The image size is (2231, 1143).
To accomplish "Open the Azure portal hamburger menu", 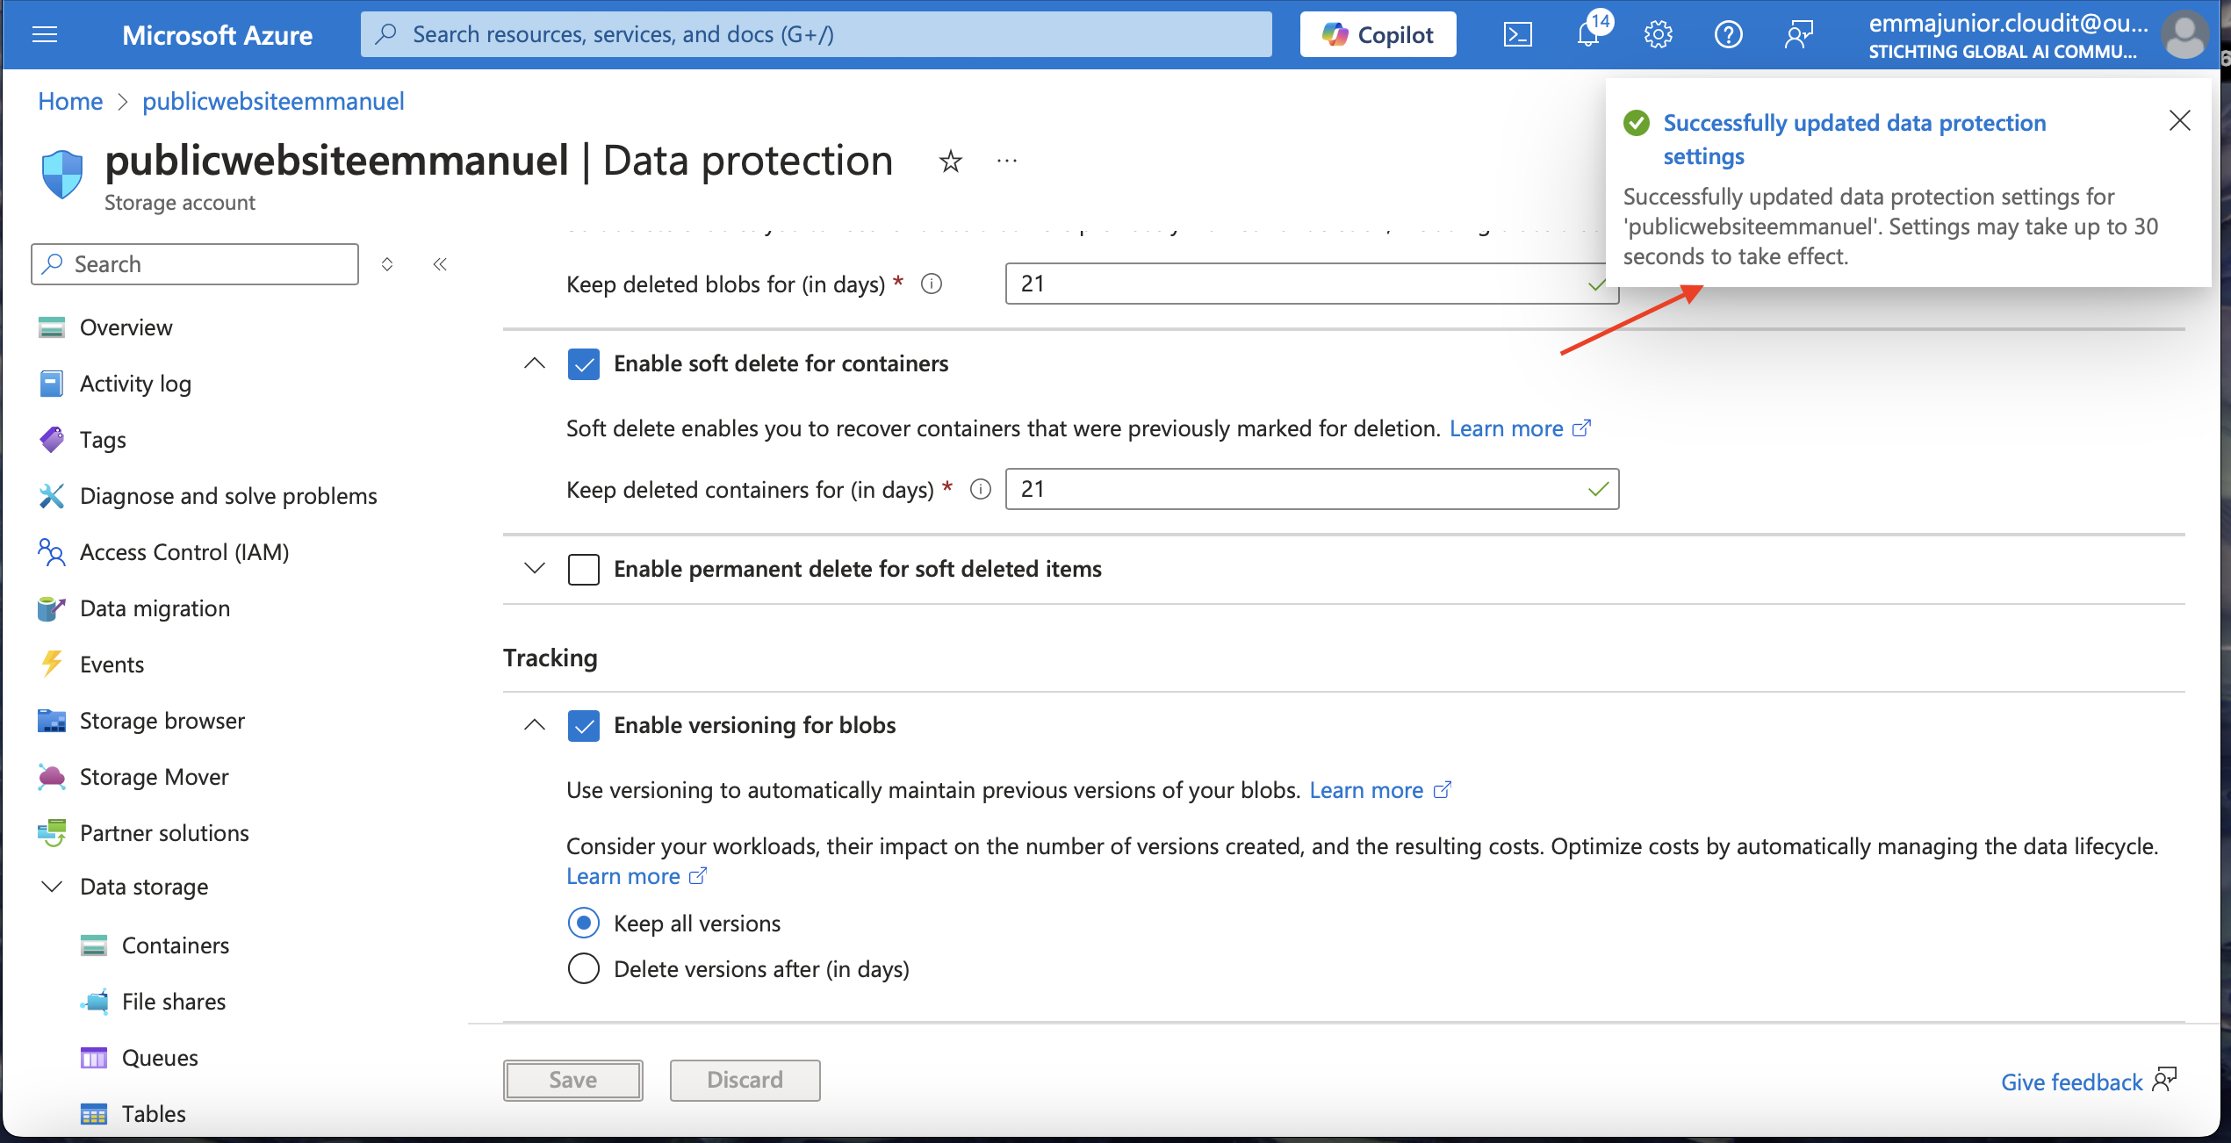I will pyautogui.click(x=44, y=35).
